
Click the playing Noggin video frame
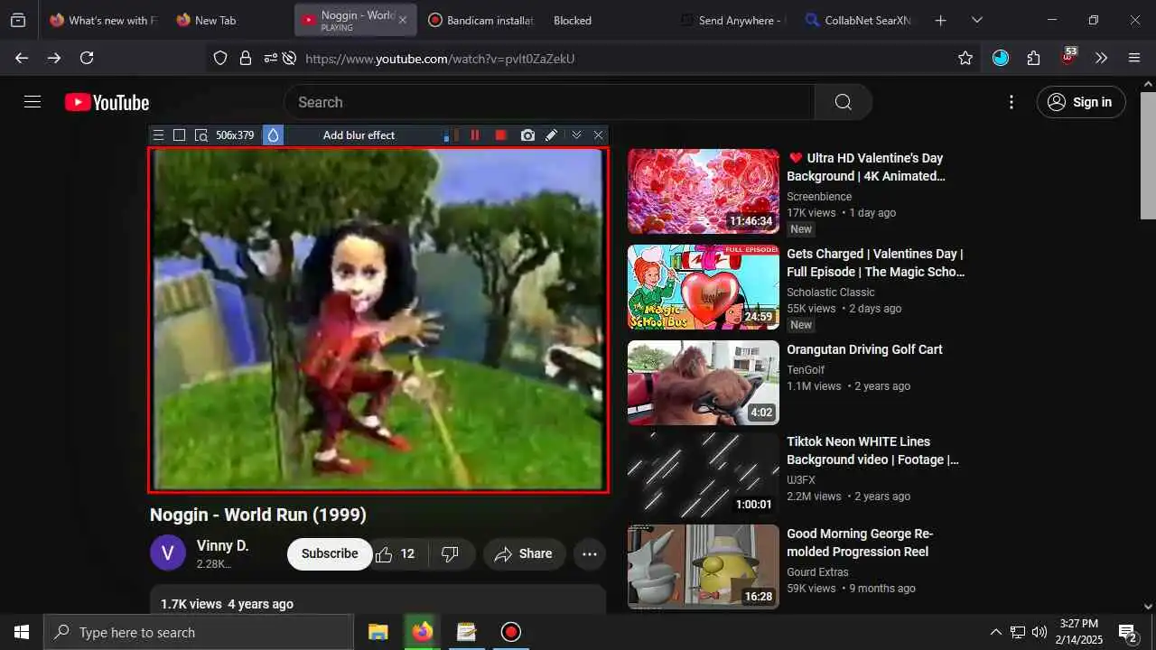[x=378, y=320]
